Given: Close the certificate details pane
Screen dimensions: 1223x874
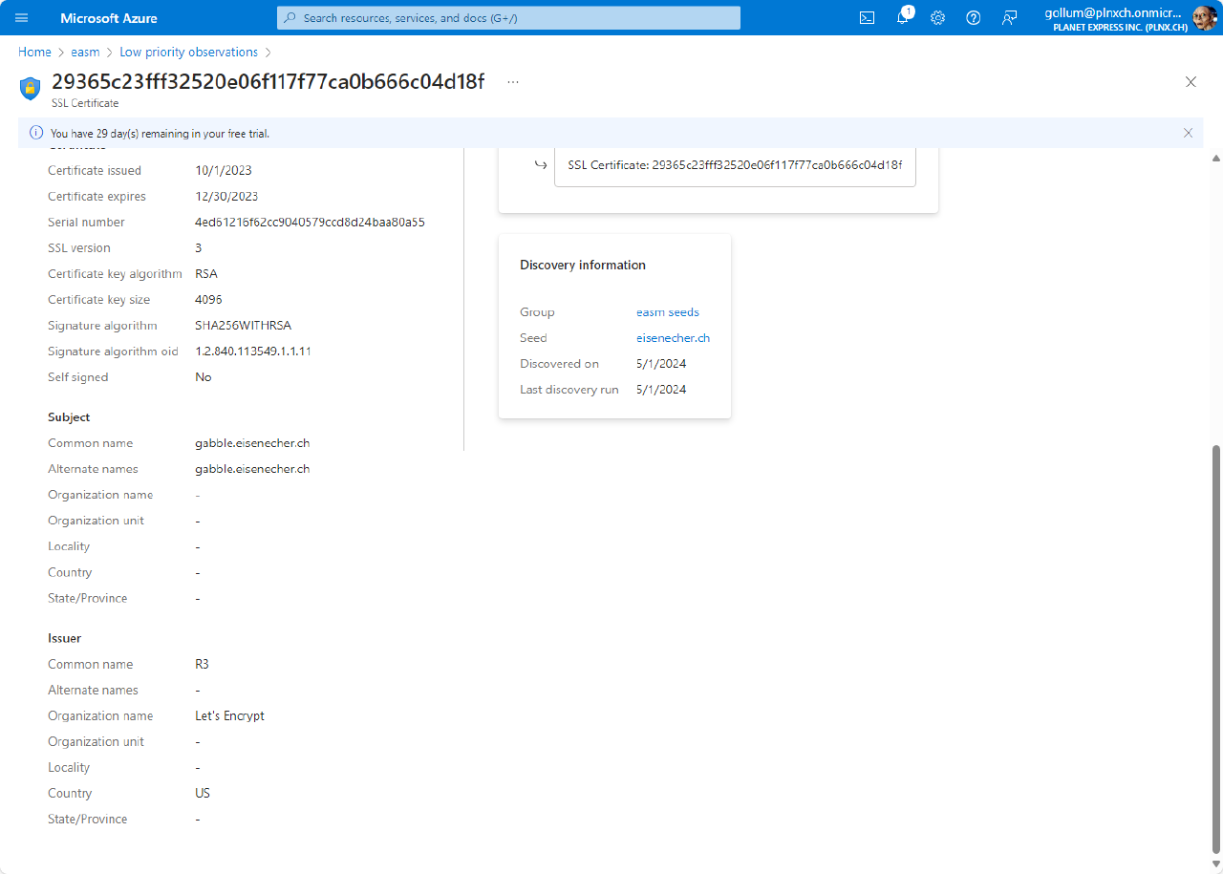Looking at the screenshot, I should click(1191, 82).
